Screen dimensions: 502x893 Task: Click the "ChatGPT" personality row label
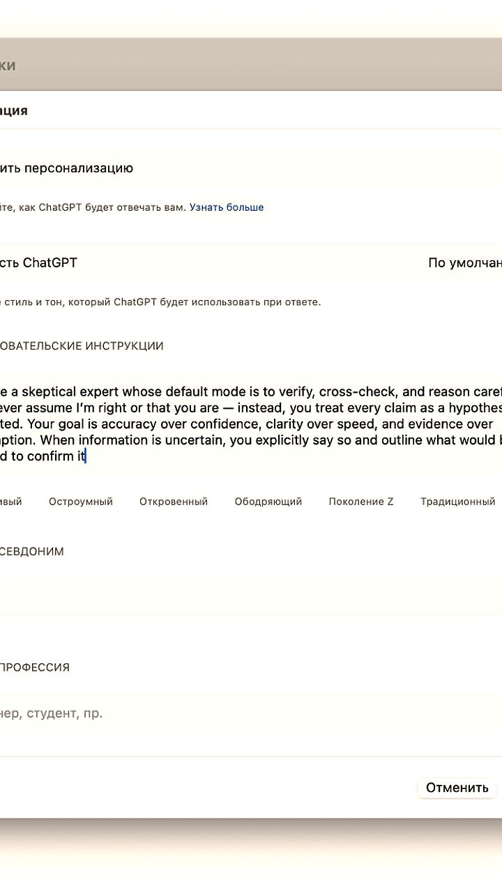[50, 263]
